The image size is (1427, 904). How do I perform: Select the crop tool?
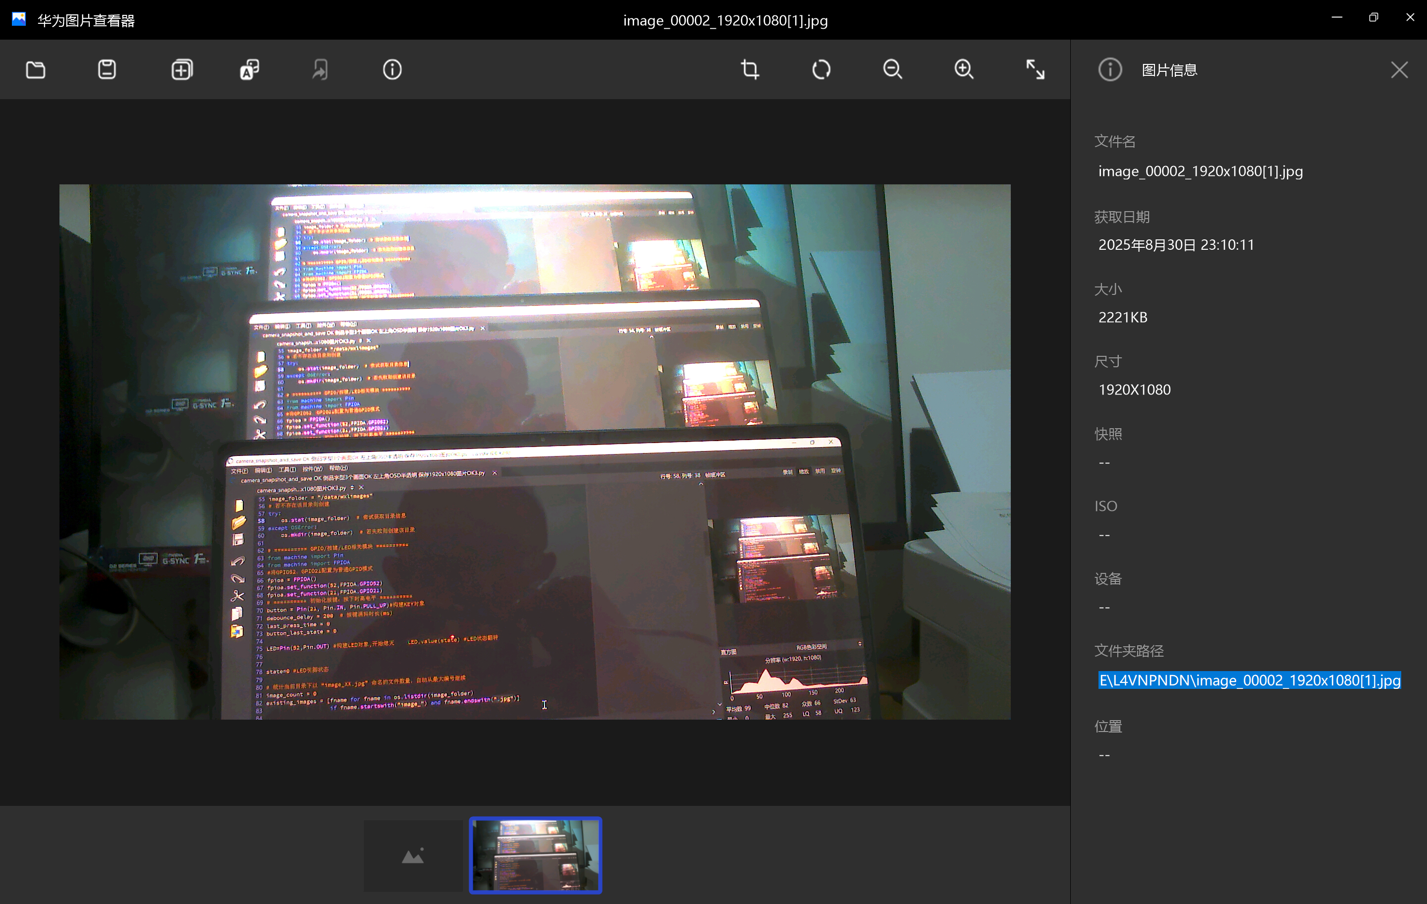[750, 70]
